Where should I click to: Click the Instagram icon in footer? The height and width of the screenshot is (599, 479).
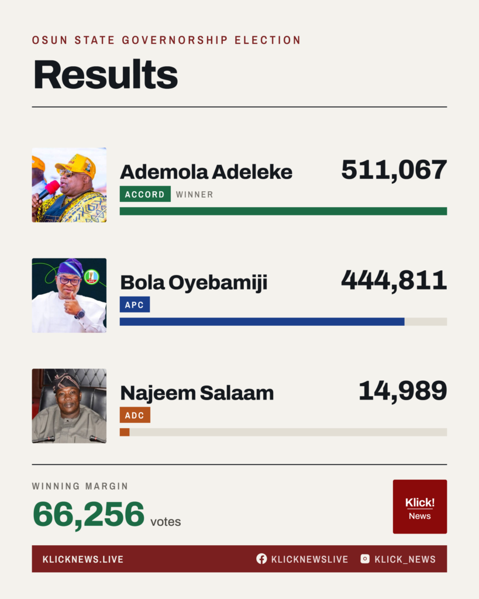365,559
